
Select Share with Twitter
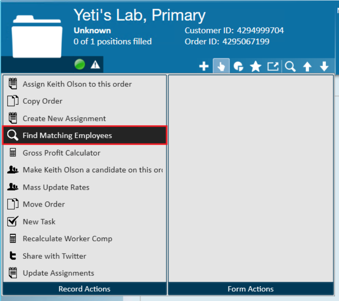[54, 256]
